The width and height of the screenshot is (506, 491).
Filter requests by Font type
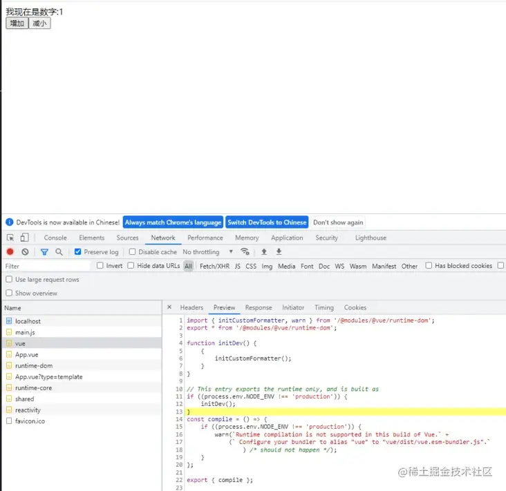click(307, 267)
